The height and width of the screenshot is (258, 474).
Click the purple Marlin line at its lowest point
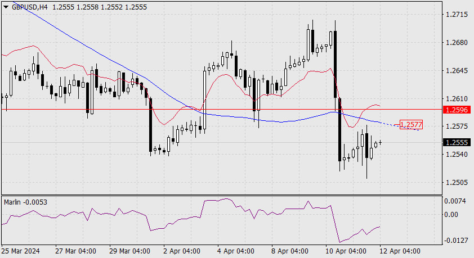tap(340, 242)
